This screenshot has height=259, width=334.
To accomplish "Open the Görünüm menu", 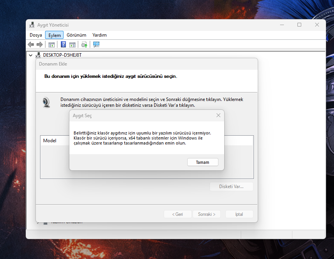I will tap(77, 35).
